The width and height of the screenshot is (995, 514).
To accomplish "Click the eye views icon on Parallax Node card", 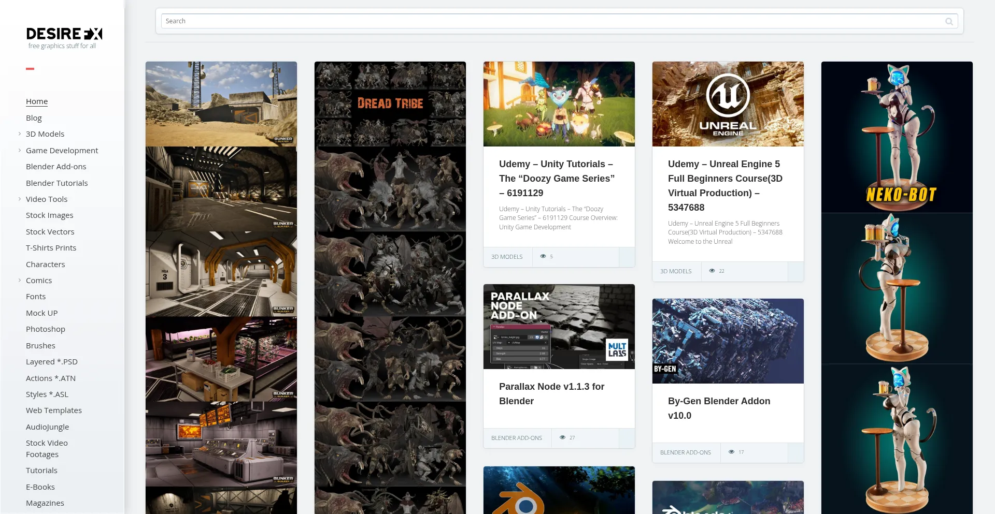I will 562,437.
